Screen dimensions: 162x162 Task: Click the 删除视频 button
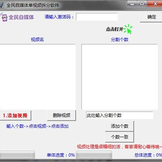point(62,115)
